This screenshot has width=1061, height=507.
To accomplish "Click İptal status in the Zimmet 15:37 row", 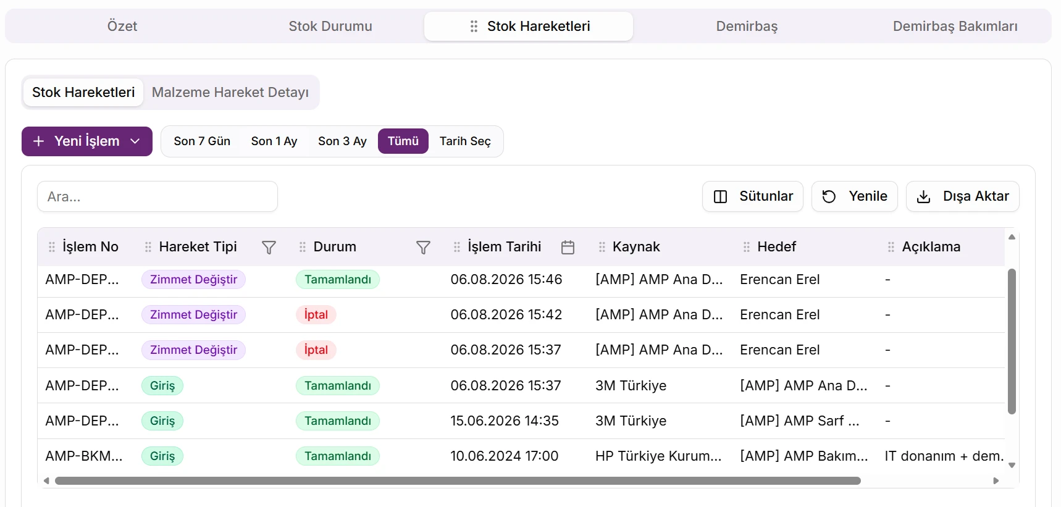I will click(x=316, y=350).
